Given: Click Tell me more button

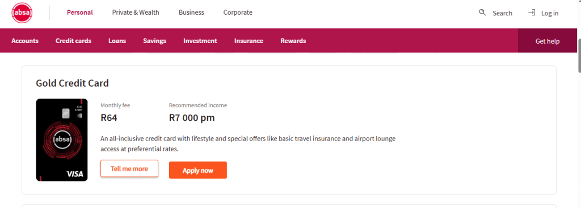Looking at the screenshot, I should [x=129, y=169].
